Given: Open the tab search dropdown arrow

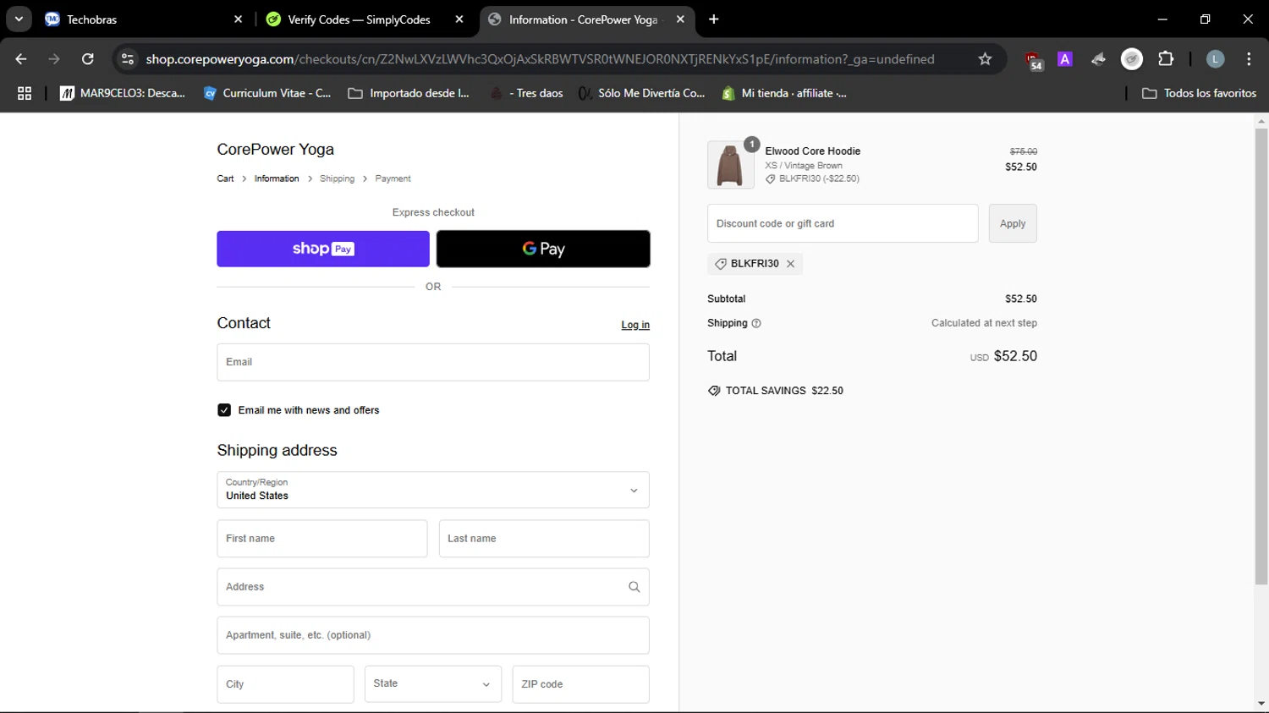Looking at the screenshot, I should click(x=19, y=19).
